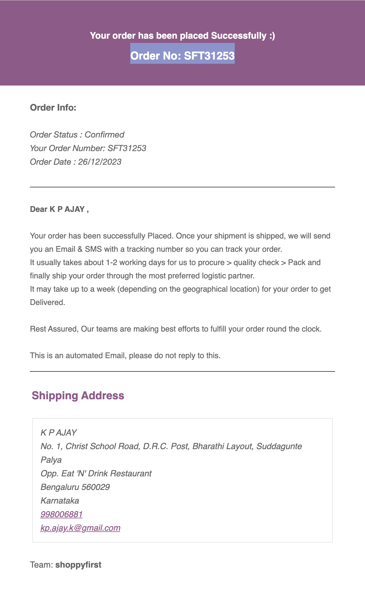The width and height of the screenshot is (365, 593).
Task: Click the Order Date 26/12/2023 line
Action: [x=76, y=162]
